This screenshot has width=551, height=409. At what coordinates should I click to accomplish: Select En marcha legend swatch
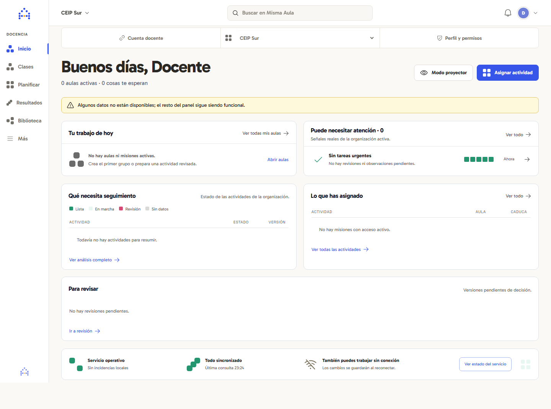pos(91,209)
